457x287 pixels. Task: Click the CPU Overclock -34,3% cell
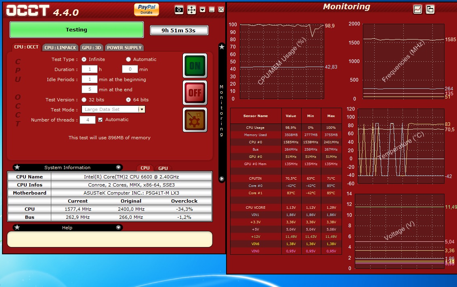tap(184, 209)
